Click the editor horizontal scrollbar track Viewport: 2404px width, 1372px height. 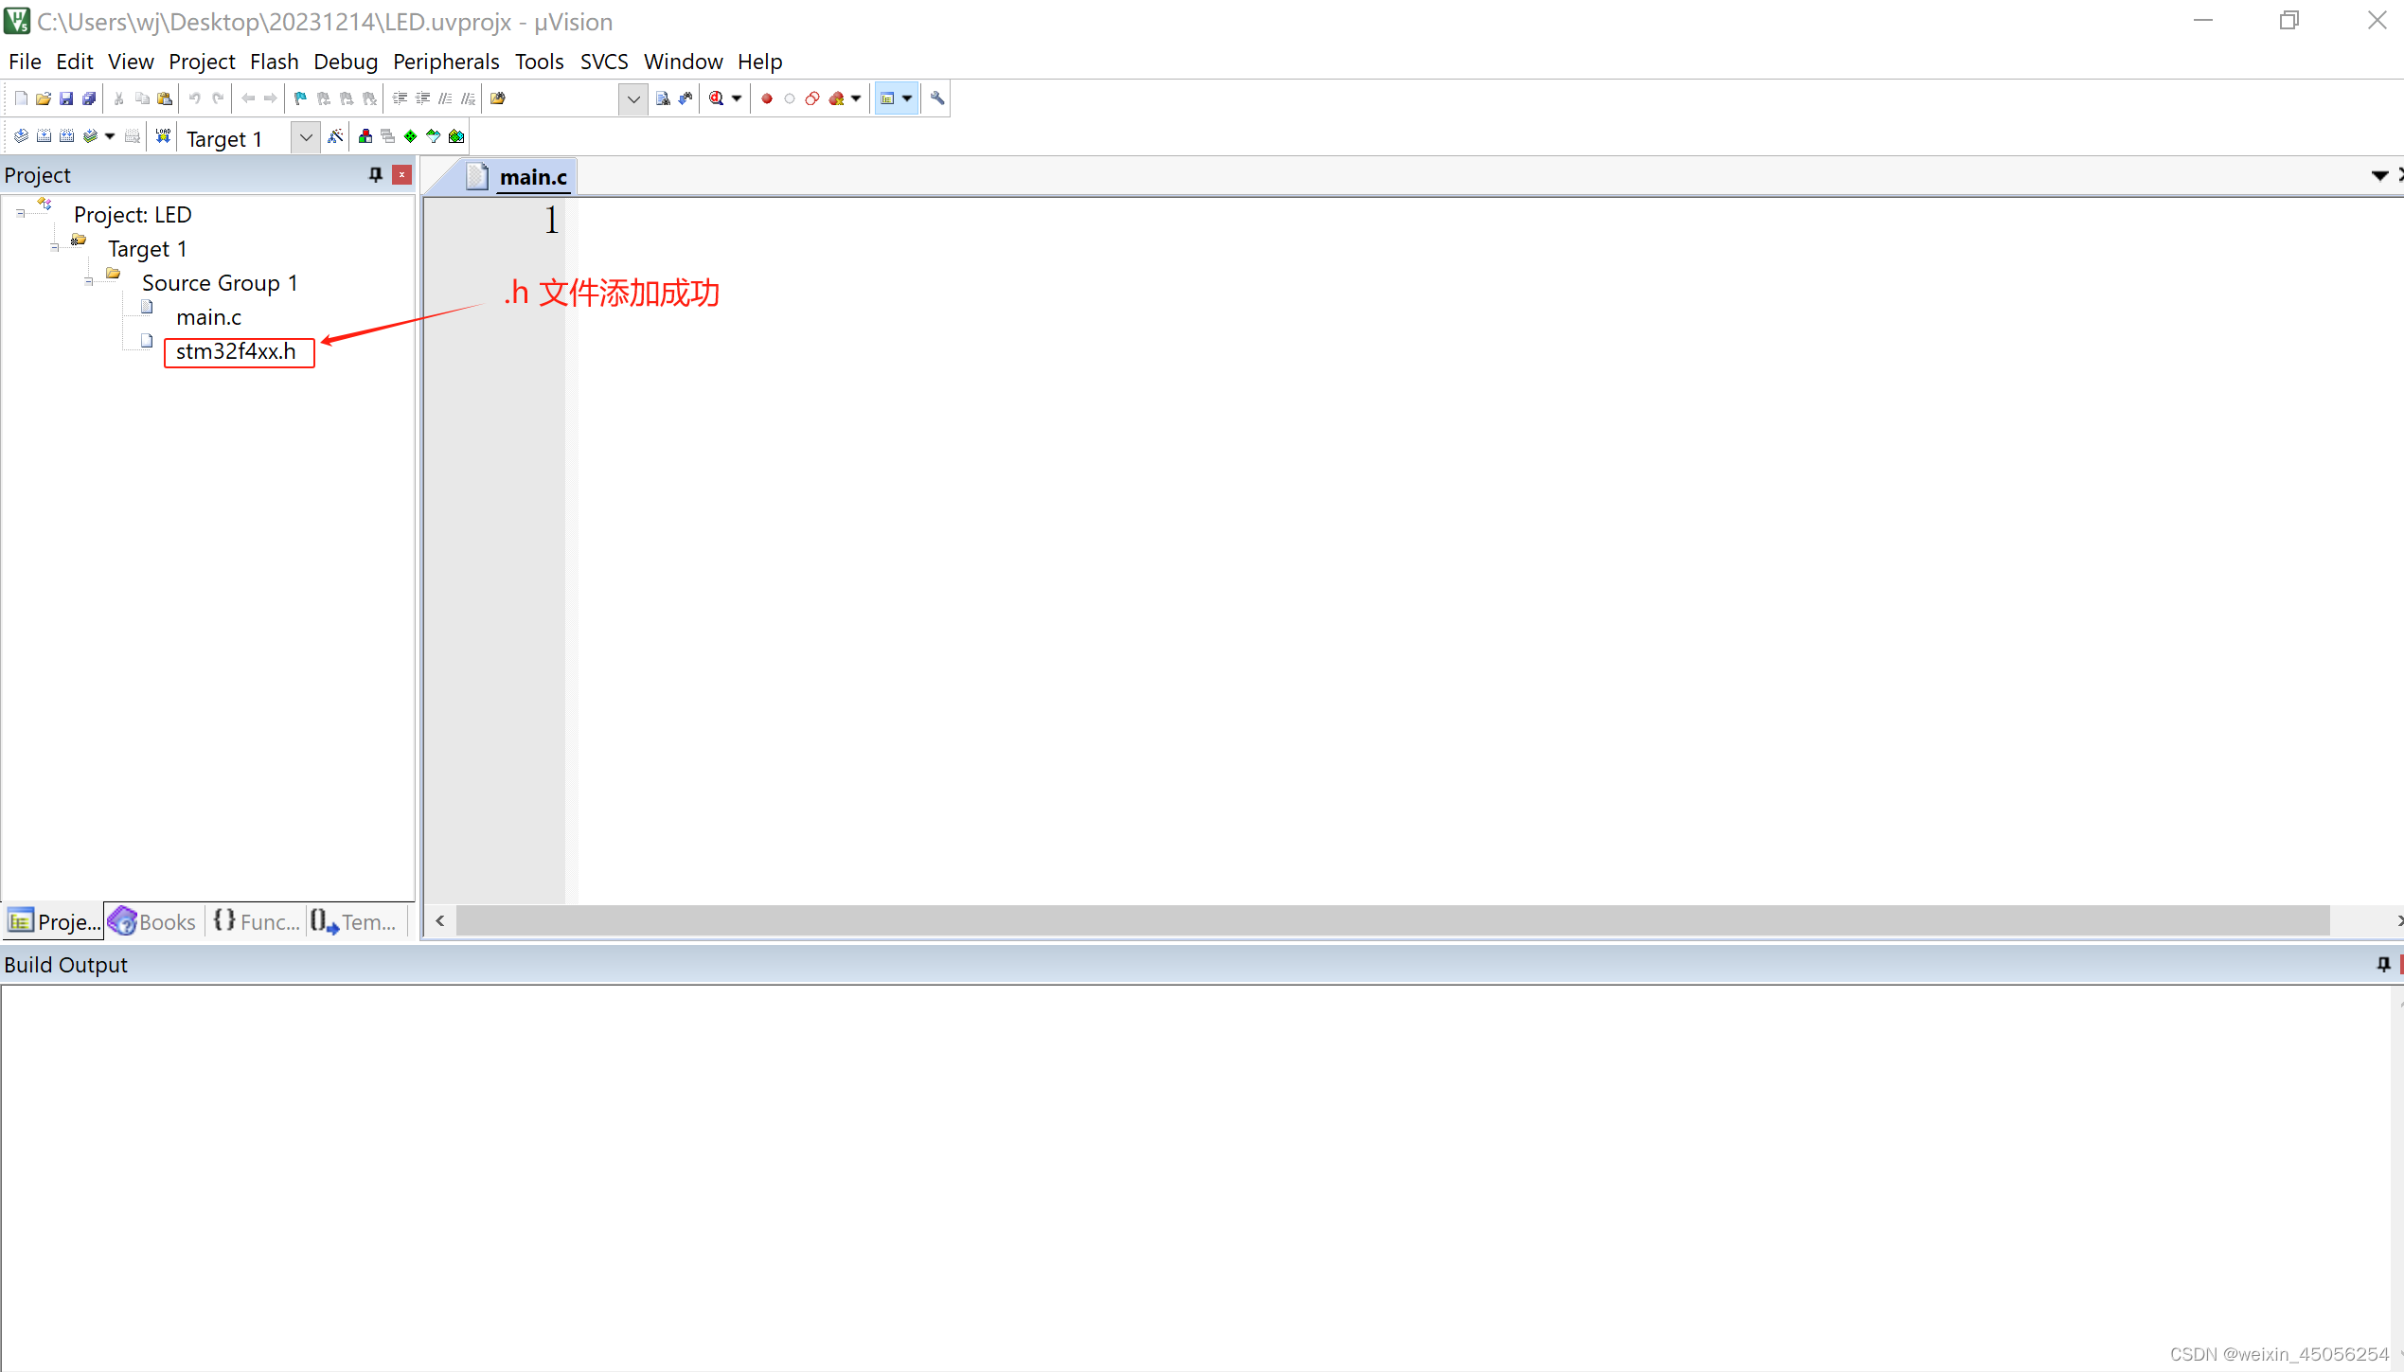pyautogui.click(x=1393, y=920)
